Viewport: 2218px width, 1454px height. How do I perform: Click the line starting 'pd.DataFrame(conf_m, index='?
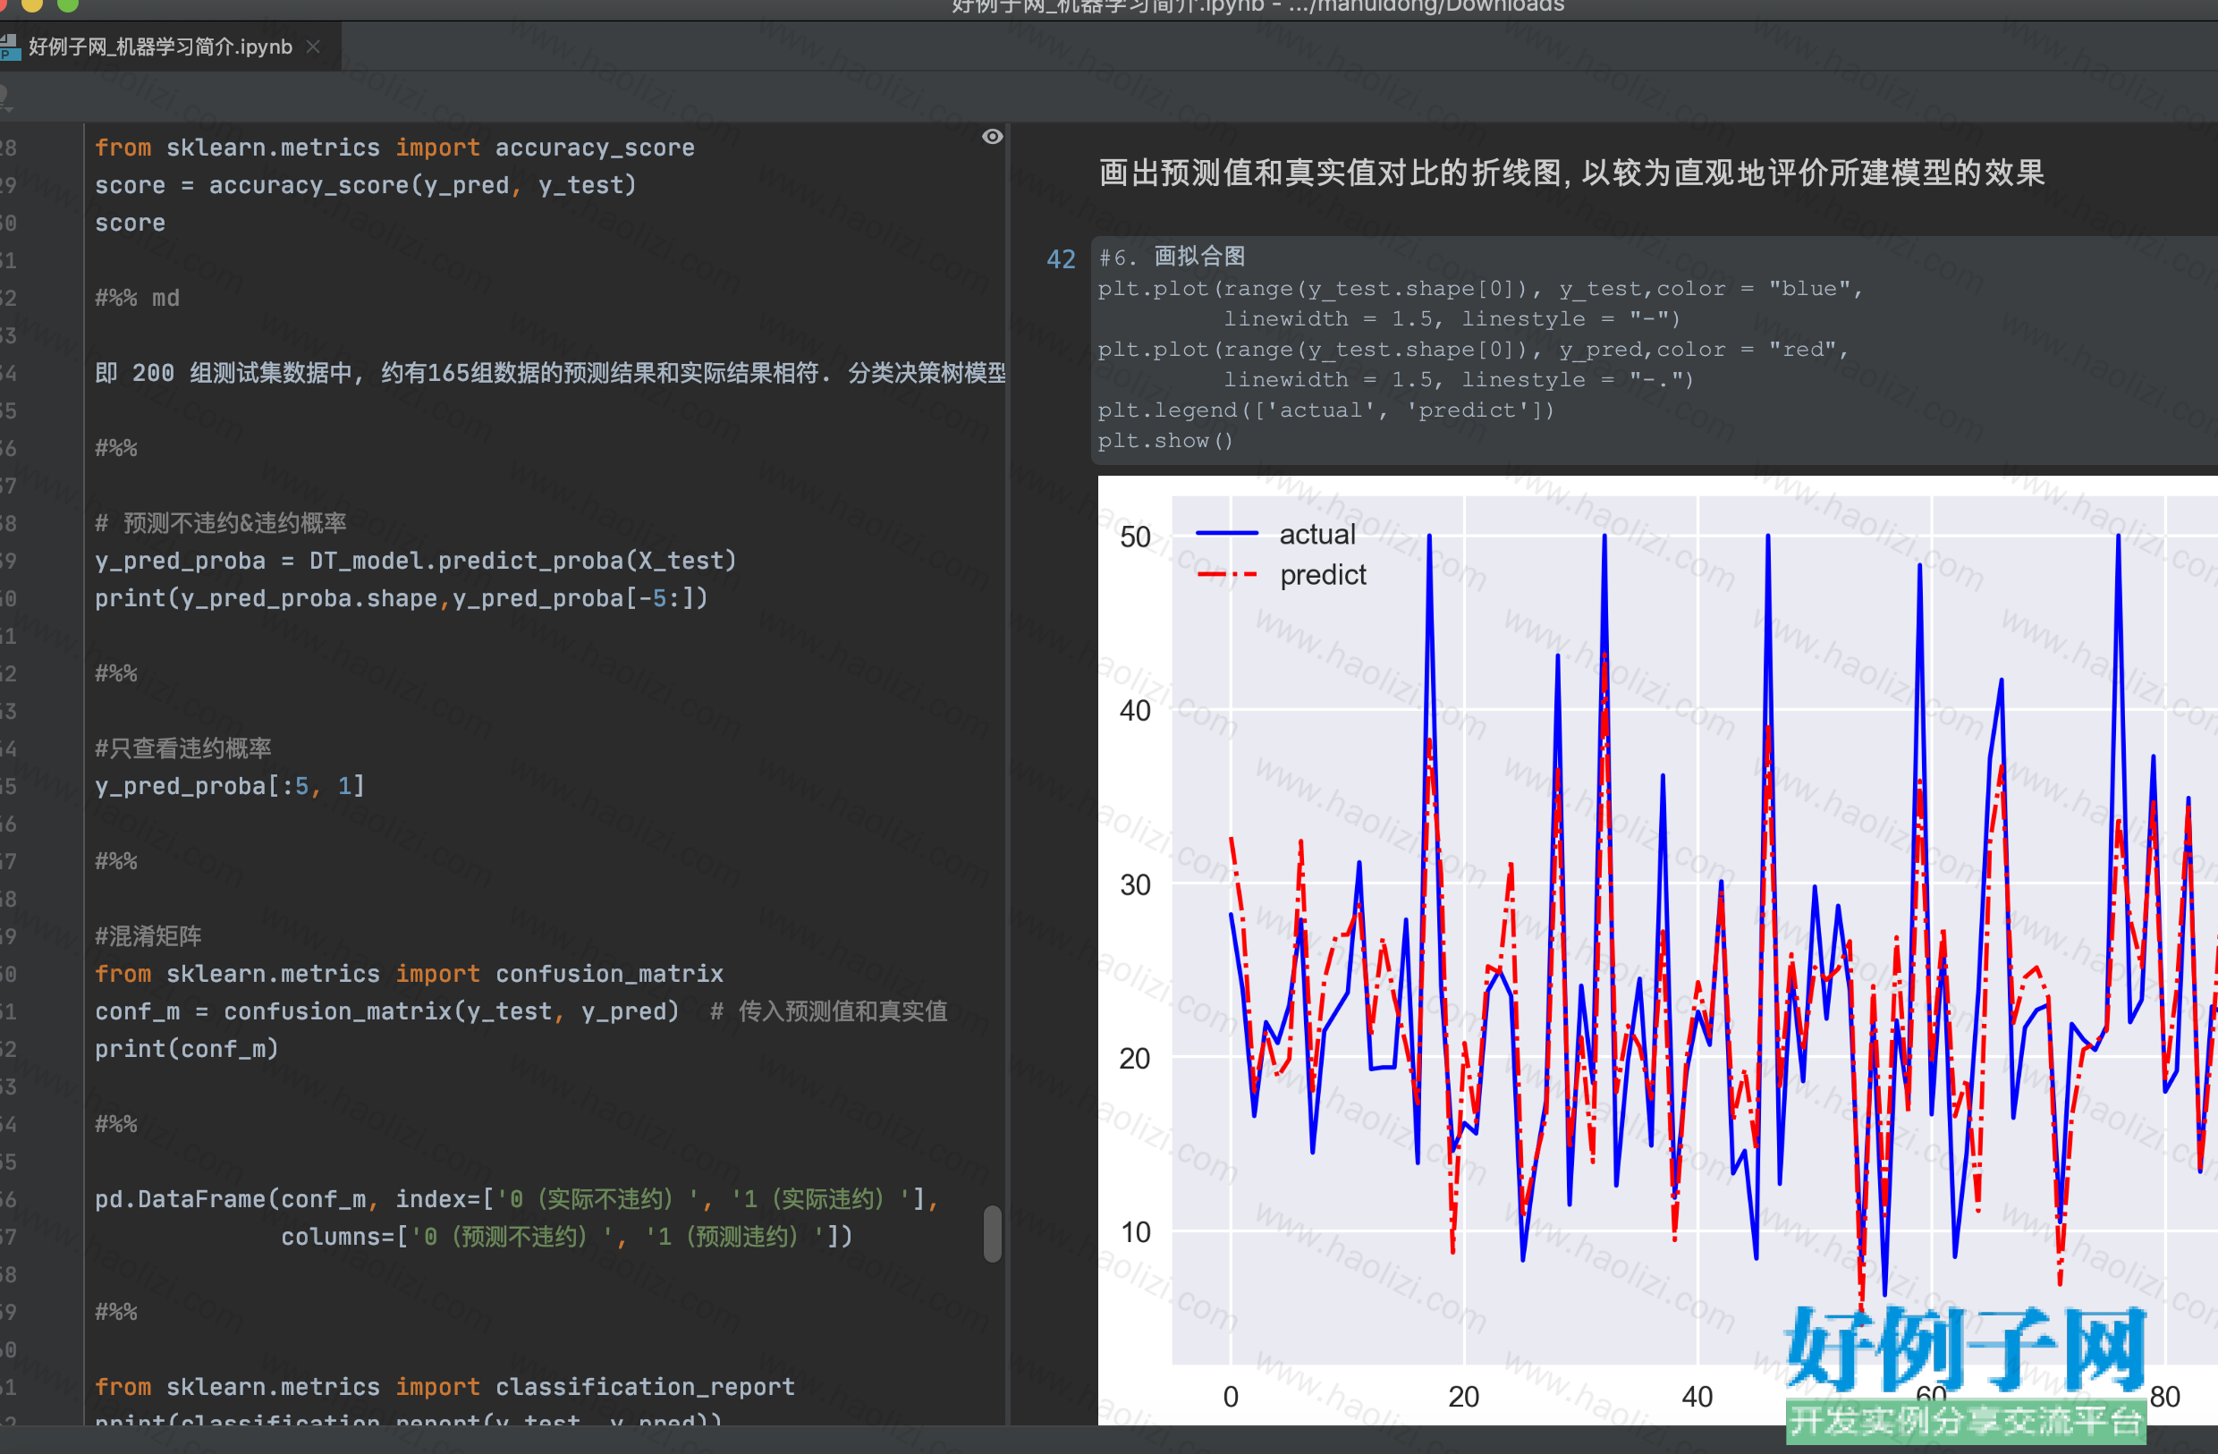click(516, 1198)
